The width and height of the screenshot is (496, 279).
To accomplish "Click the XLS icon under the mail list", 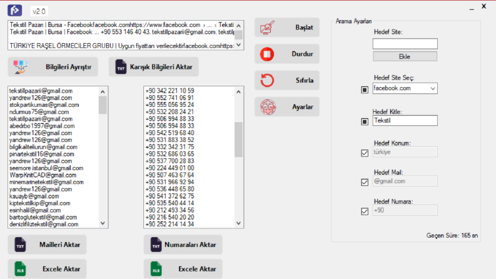I will pos(20,269).
